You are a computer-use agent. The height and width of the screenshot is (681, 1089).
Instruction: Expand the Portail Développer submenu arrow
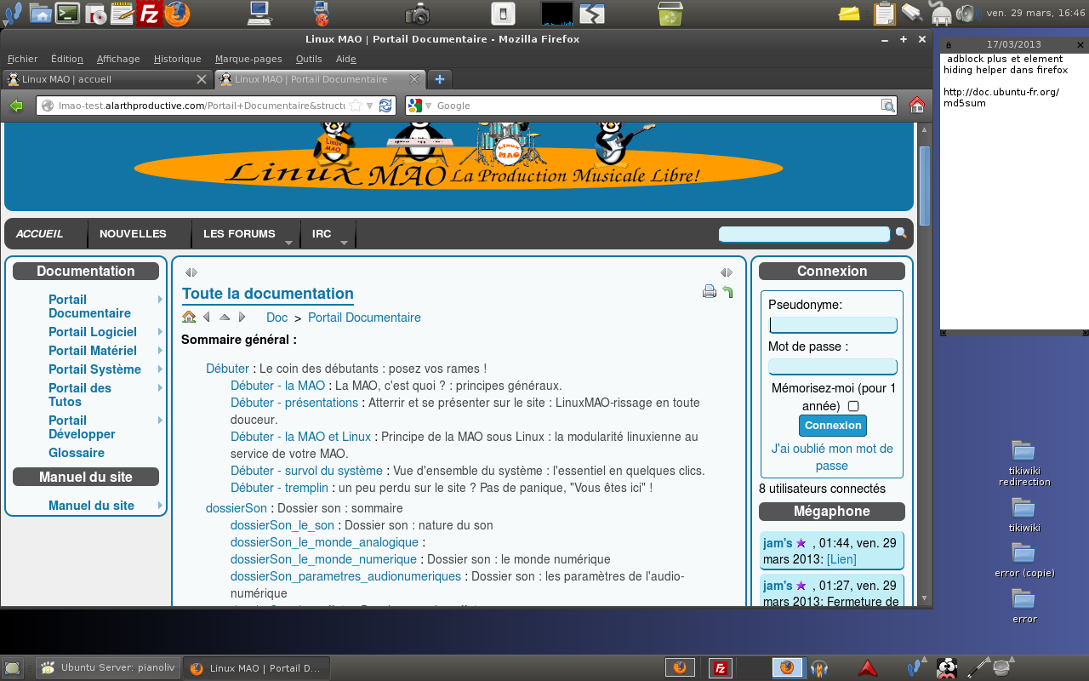click(160, 420)
